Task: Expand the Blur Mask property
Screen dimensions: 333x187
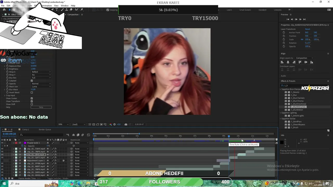Action: [x=4, y=90]
